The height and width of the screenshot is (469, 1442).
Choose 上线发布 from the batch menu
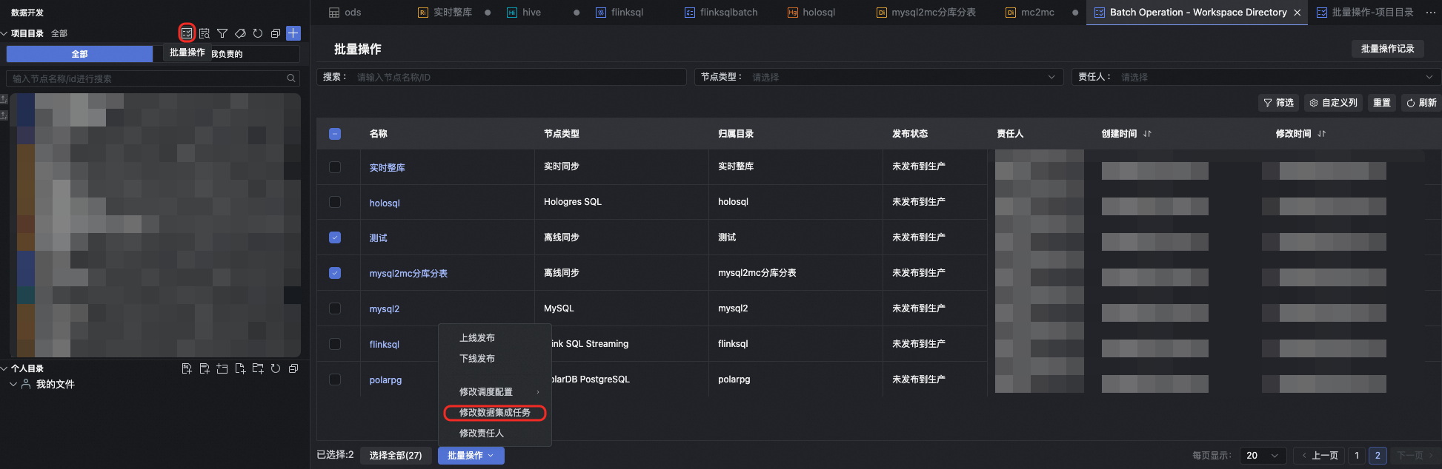pyautogui.click(x=477, y=338)
